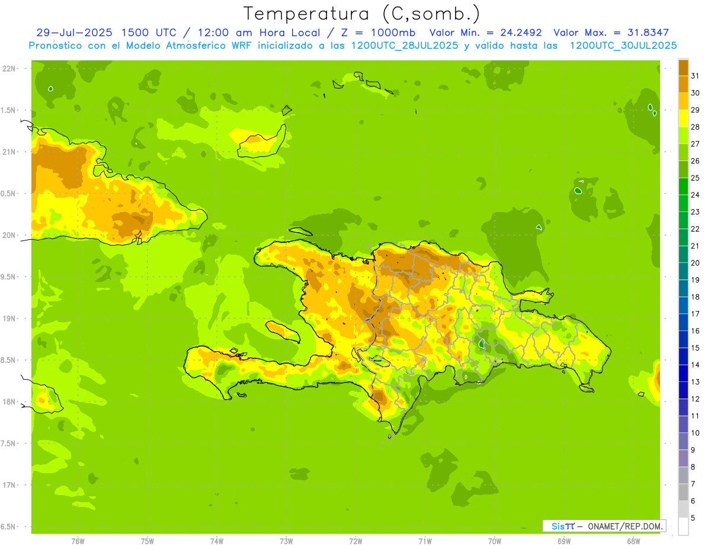
Task: Click the color scale label "31"
Action: click(x=695, y=76)
